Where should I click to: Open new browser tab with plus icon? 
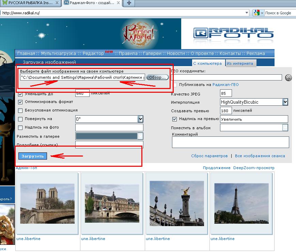tap(129, 3)
